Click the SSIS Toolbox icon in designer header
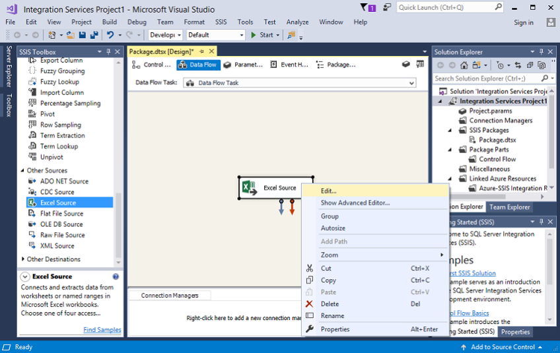560x353 pixels. pyautogui.click(x=405, y=65)
